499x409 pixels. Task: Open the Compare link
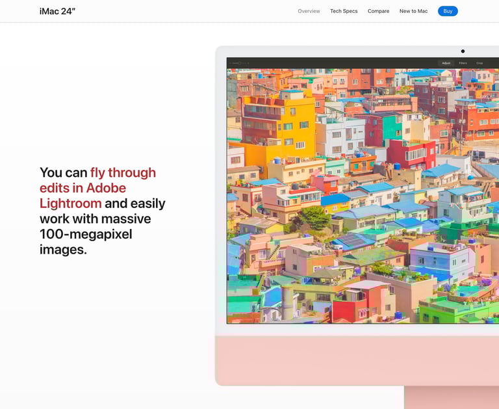[378, 11]
